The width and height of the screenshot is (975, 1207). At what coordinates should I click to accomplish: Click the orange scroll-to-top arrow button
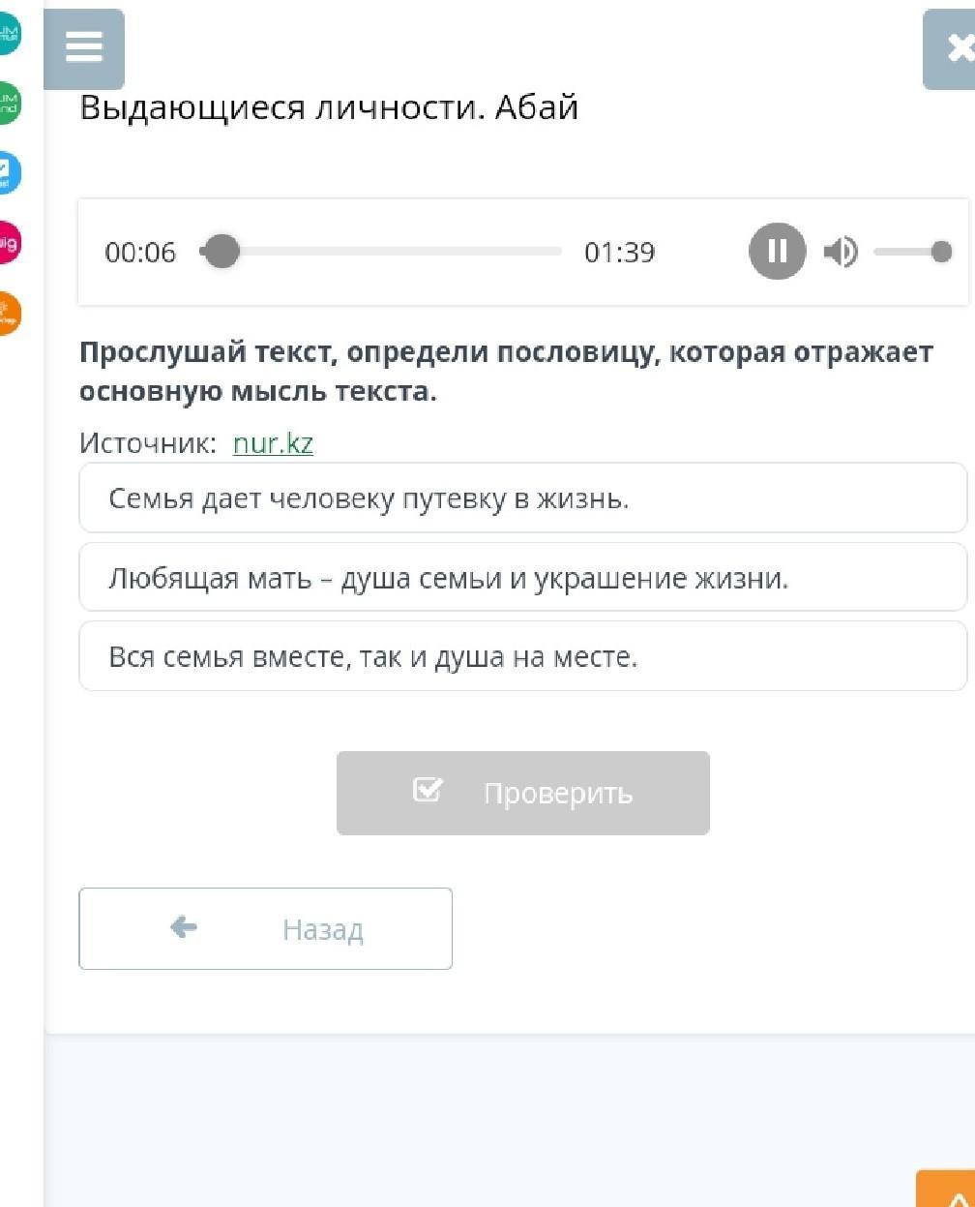tap(948, 1191)
